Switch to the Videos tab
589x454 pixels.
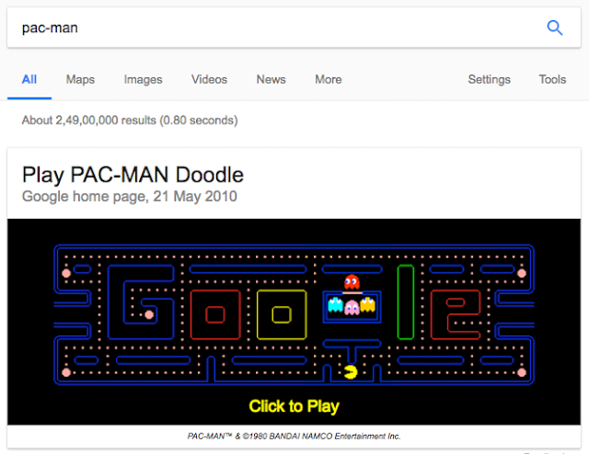coord(209,80)
